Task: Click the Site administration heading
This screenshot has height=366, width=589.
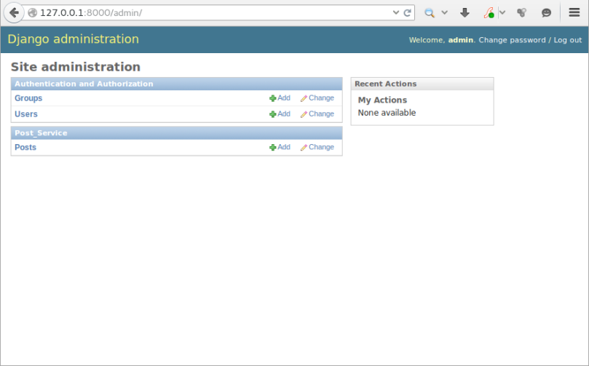Action: pos(76,67)
